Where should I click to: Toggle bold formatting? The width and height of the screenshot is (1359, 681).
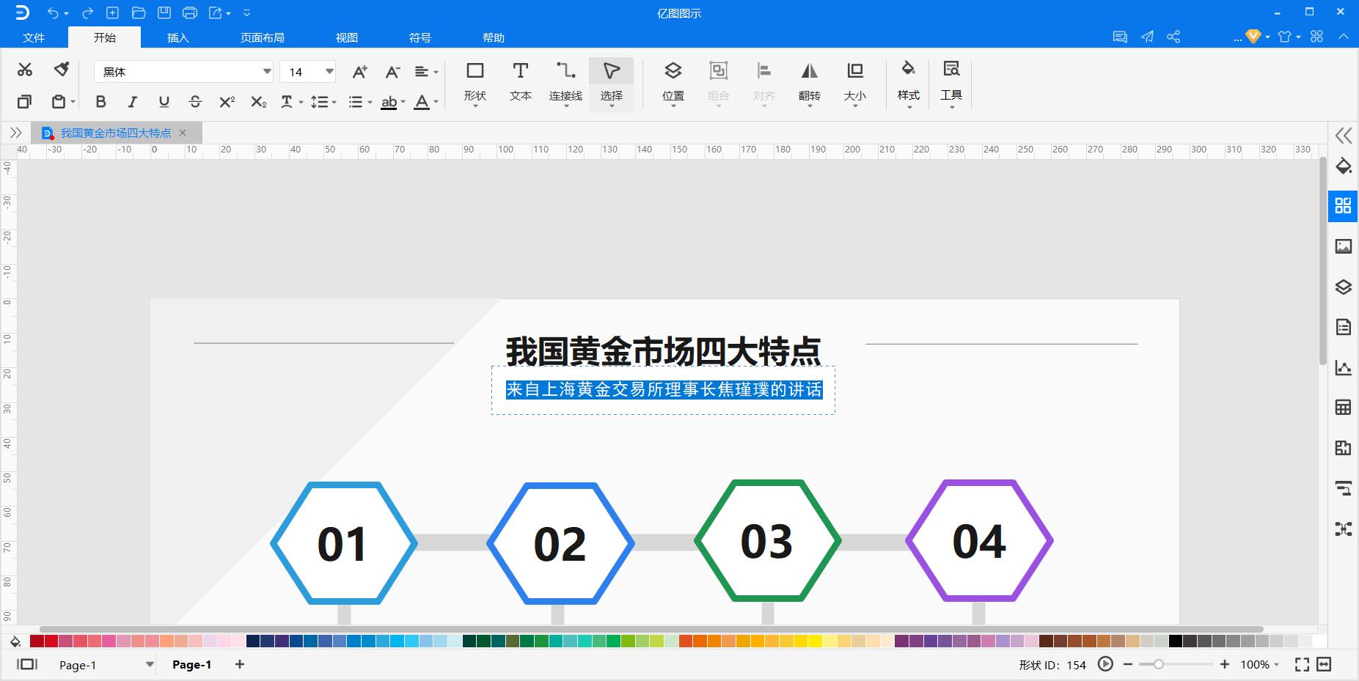coord(101,101)
